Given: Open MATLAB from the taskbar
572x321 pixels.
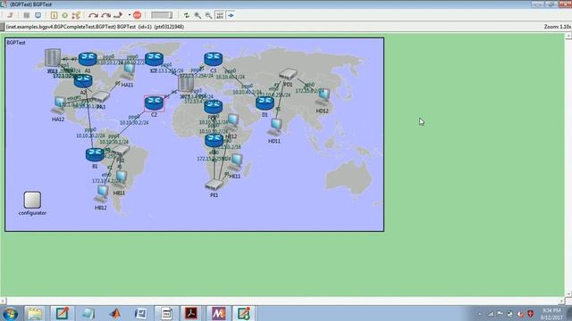Looking at the screenshot, I should [115, 313].
